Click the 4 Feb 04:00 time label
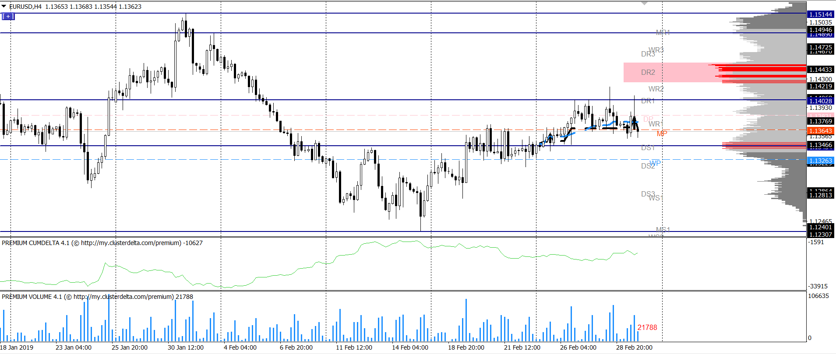The image size is (836, 354). coord(240,347)
